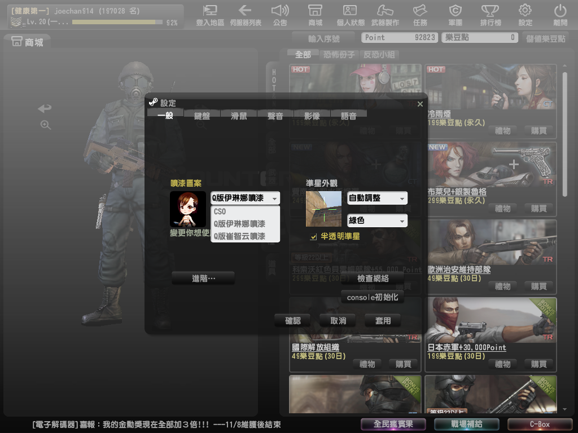Open the 布萊兒+銀製魯格 item link
Screen dimensions: 578x433
point(457,192)
